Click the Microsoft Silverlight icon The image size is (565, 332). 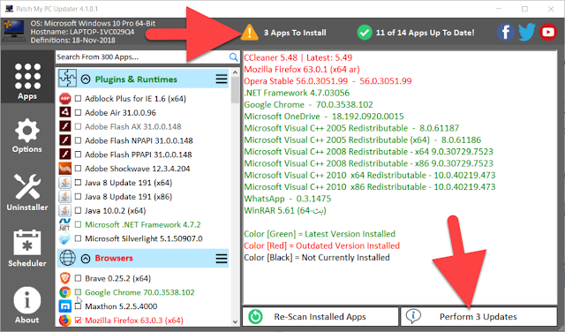pos(64,238)
